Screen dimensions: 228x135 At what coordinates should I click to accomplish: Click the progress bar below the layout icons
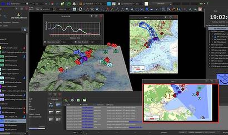pyautogui.click(x=37, y=128)
